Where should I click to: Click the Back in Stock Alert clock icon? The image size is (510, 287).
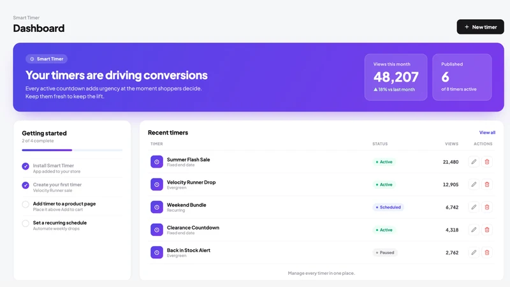[x=157, y=253]
